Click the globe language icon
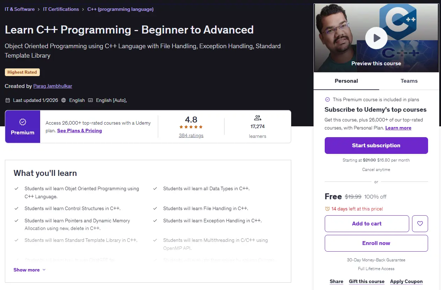Screen dimensions: 441x290 click(x=64, y=100)
